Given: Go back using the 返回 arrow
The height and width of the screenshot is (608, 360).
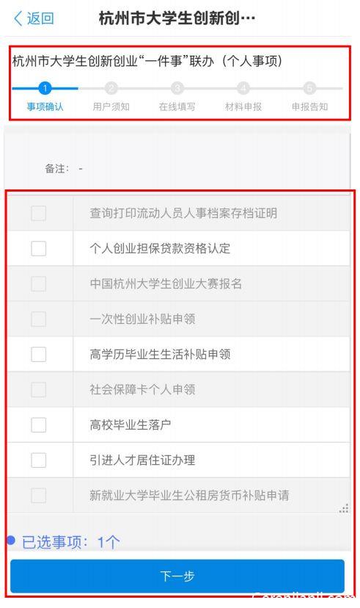Looking at the screenshot, I should tap(18, 18).
